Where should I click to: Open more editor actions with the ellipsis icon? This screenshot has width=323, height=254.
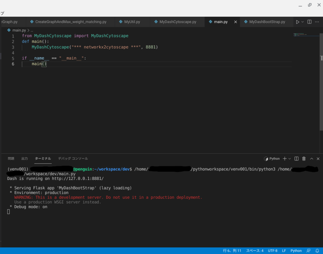pyautogui.click(x=317, y=22)
